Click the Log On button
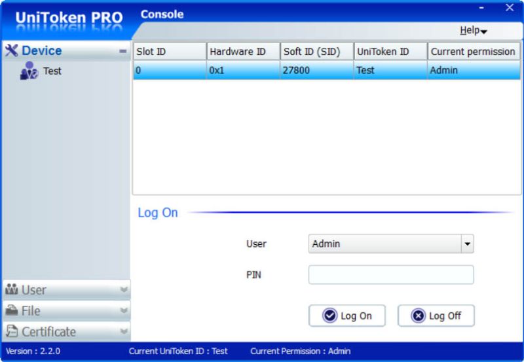524x362 pixels. [347, 316]
